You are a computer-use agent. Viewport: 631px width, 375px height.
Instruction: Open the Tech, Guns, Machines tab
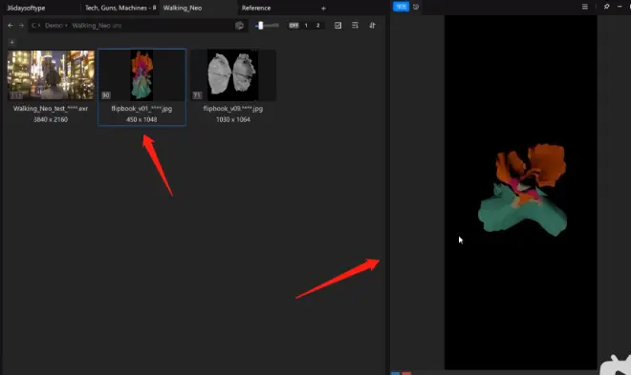click(120, 8)
